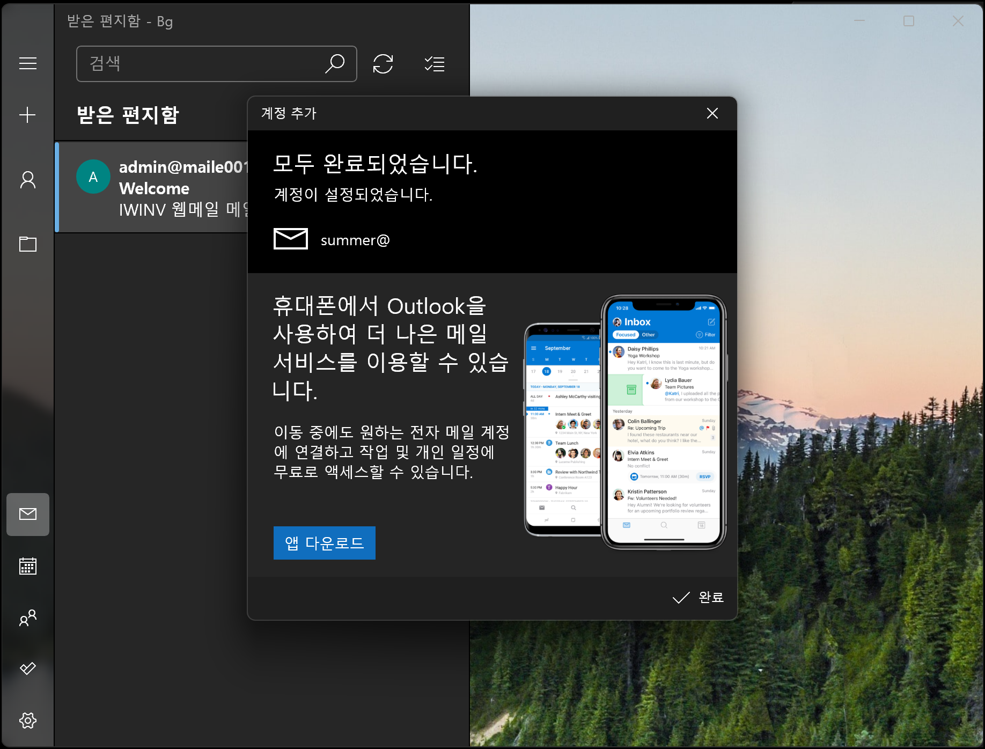The image size is (985, 749).
Task: Close the 계정 추가 dialog
Action: [x=712, y=113]
